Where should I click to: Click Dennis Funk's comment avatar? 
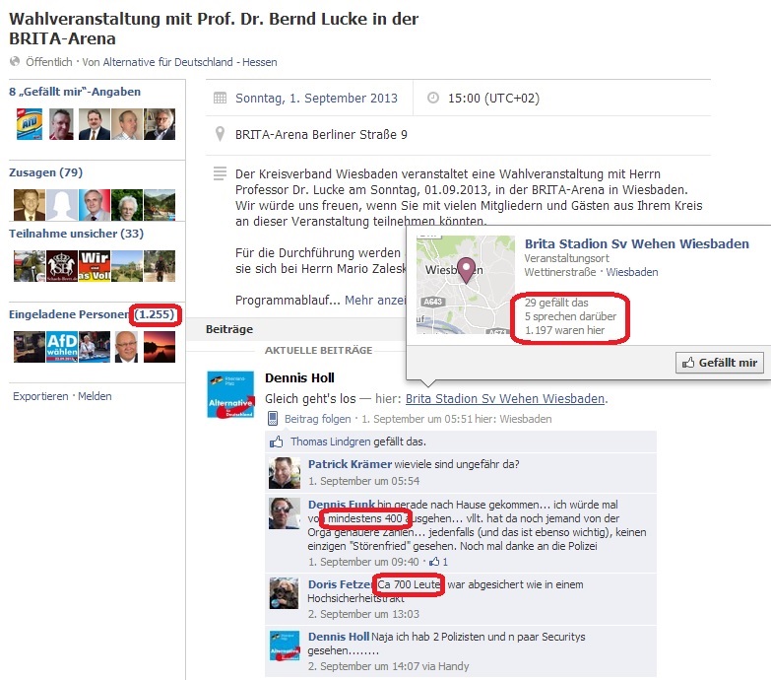(285, 513)
